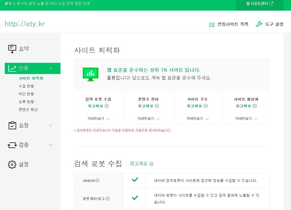Click help icon beside robots.txt
Screen dimensions: 291x210
pyautogui.click(x=97, y=180)
